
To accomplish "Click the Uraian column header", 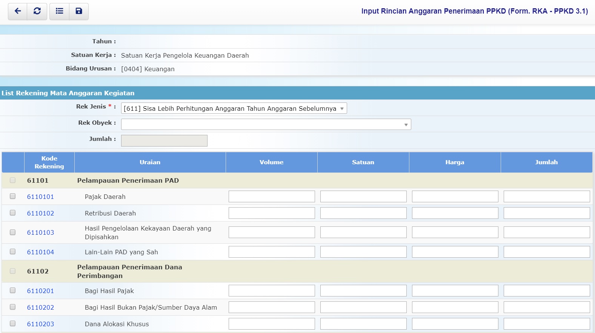I will 150,162.
